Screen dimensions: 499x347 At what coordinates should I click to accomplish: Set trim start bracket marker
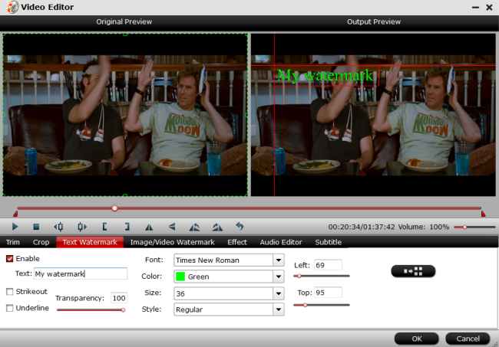coord(104,227)
